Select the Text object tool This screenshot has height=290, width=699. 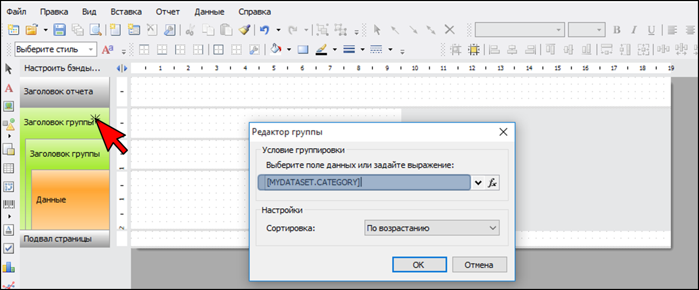pyautogui.click(x=9, y=88)
